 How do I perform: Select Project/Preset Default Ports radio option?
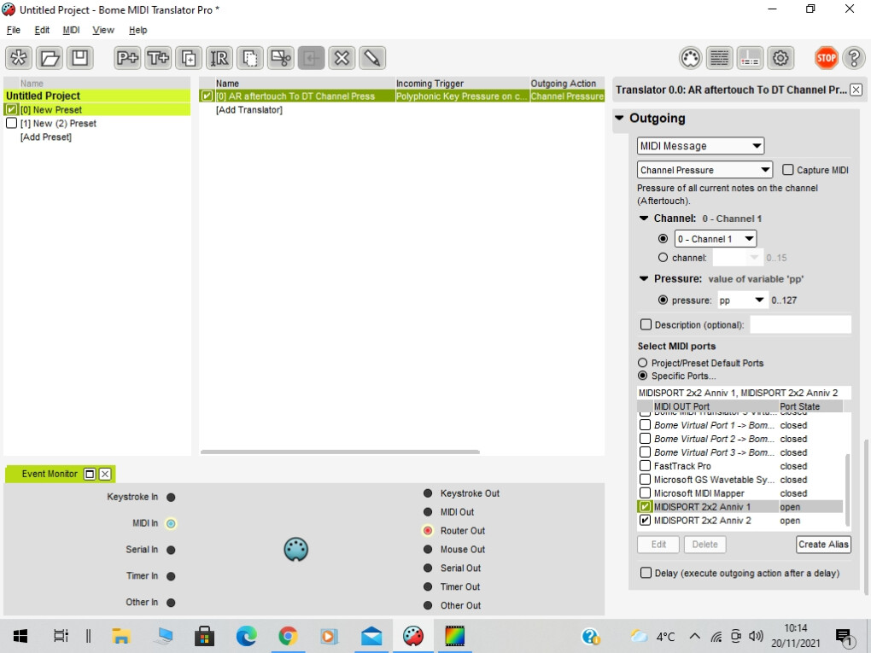pyautogui.click(x=643, y=363)
